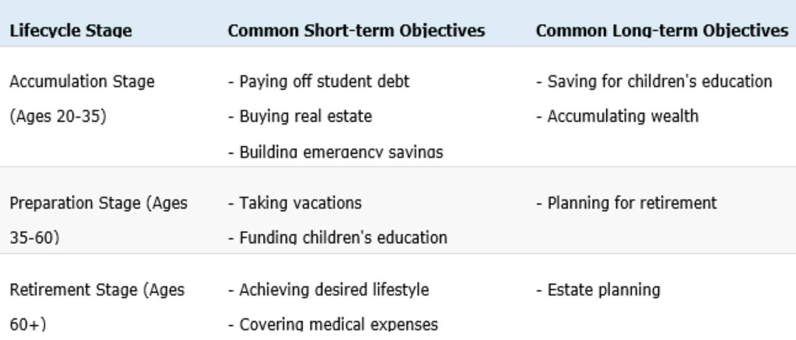Screen dimensions: 796x340
Task: Click "Covering medical expenses" entry
Action: tap(338, 324)
